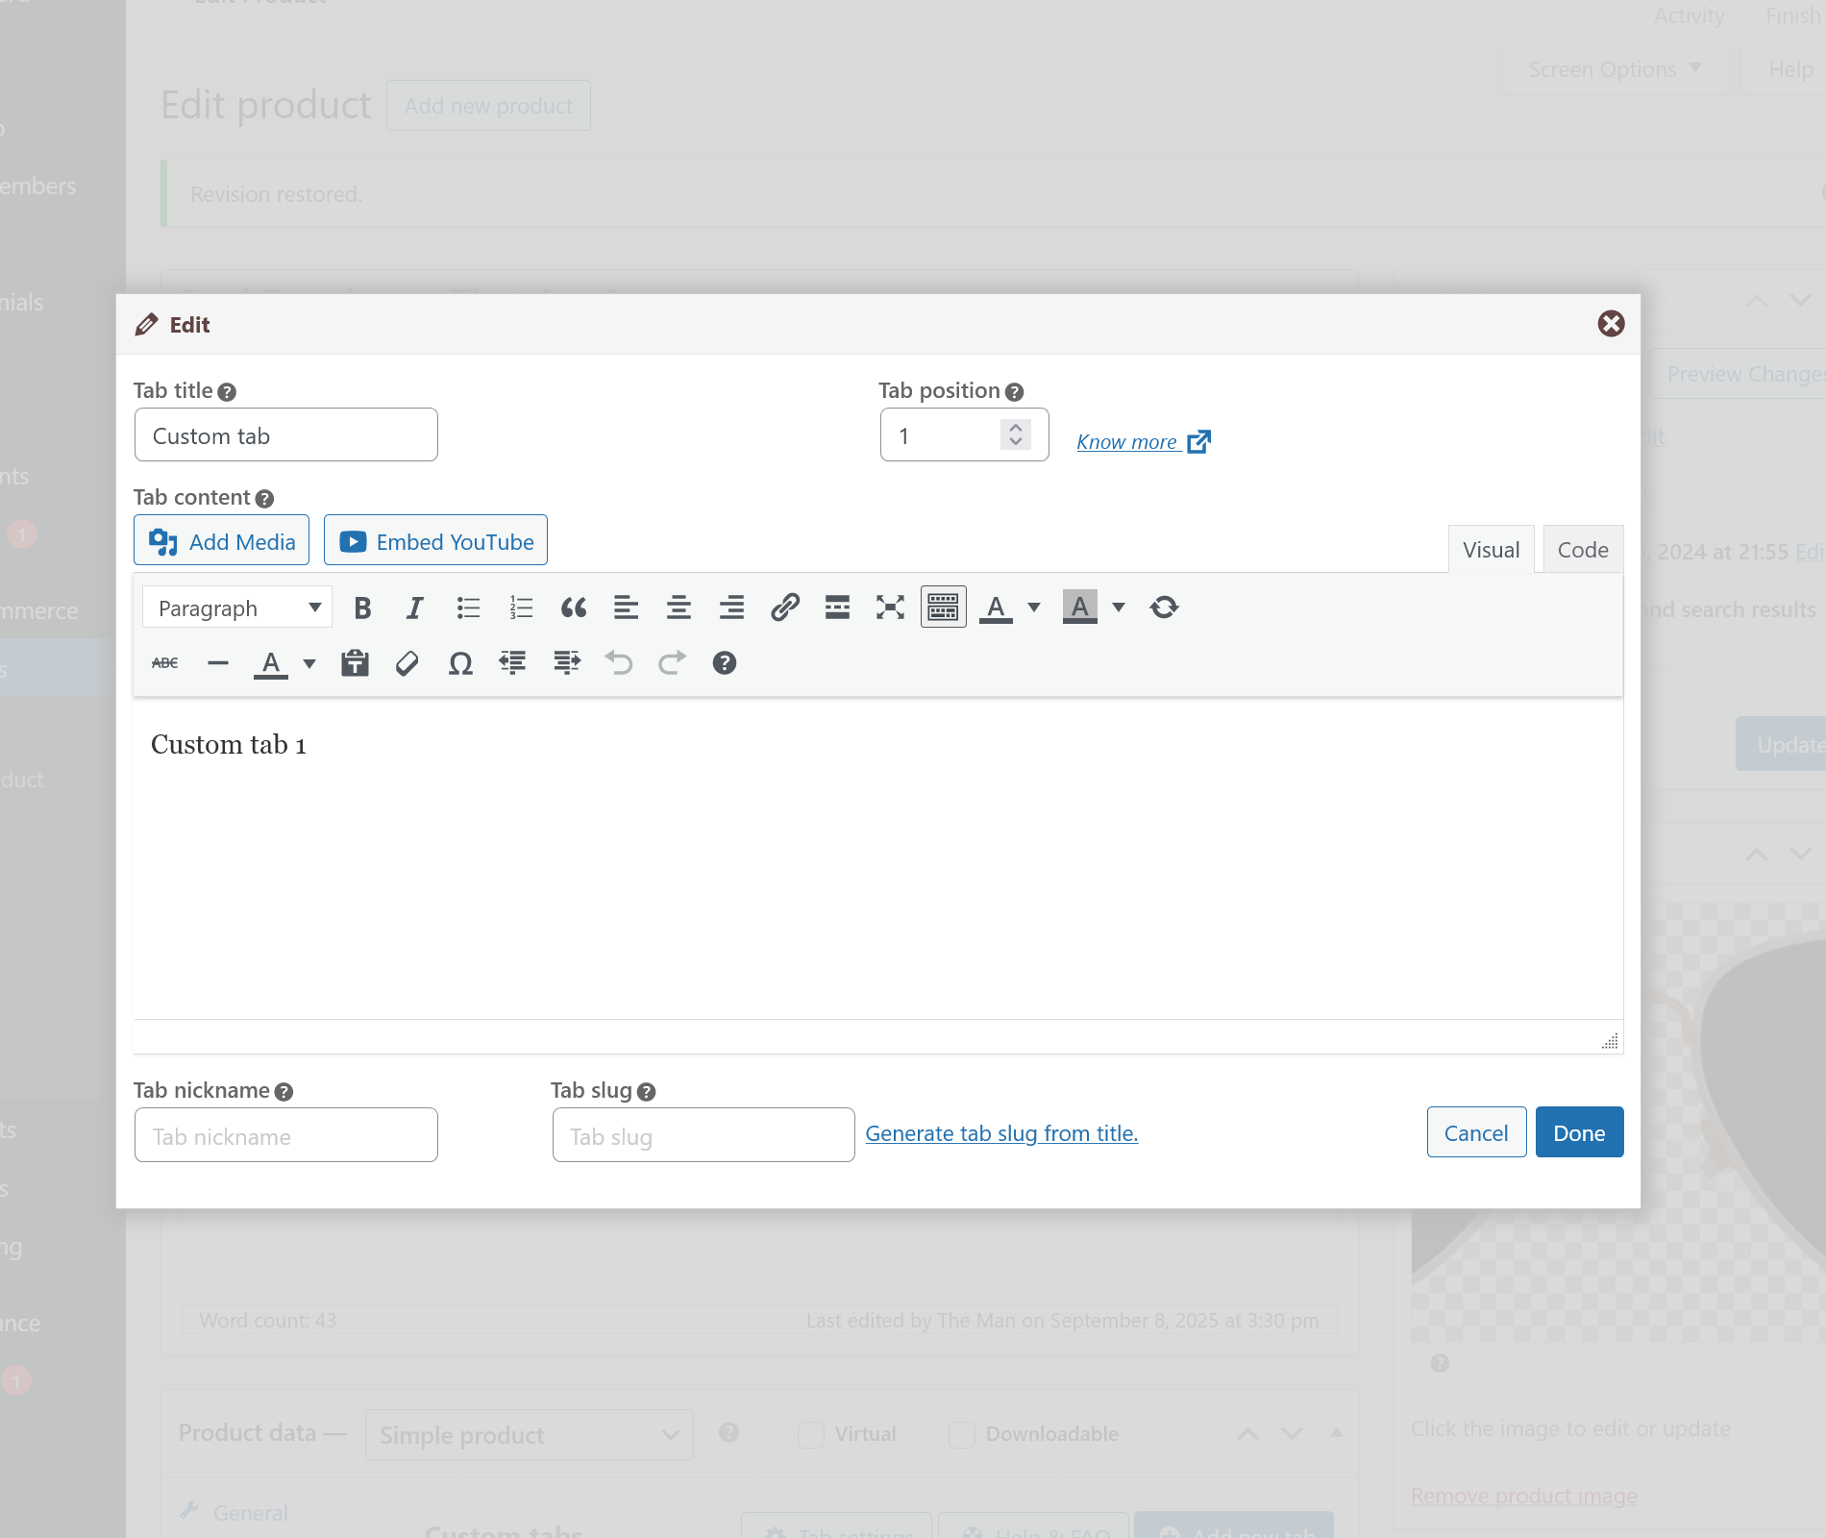Image resolution: width=1826 pixels, height=1538 pixels.
Task: Click the Done button
Action: pos(1579,1132)
